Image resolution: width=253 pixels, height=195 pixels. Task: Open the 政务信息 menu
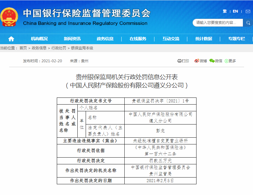105,39
